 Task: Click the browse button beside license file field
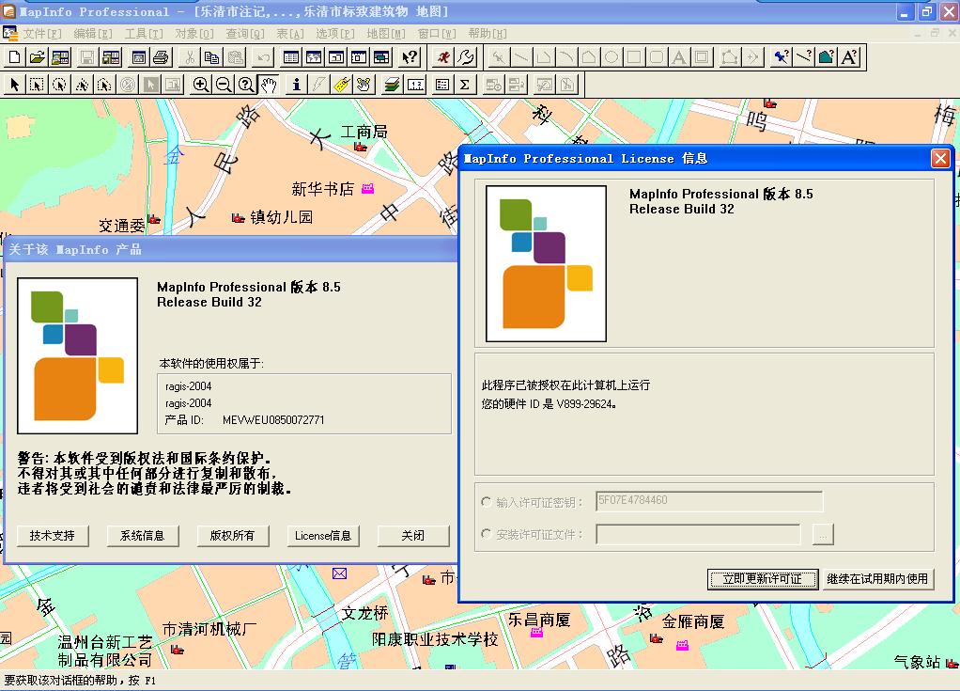tap(823, 535)
